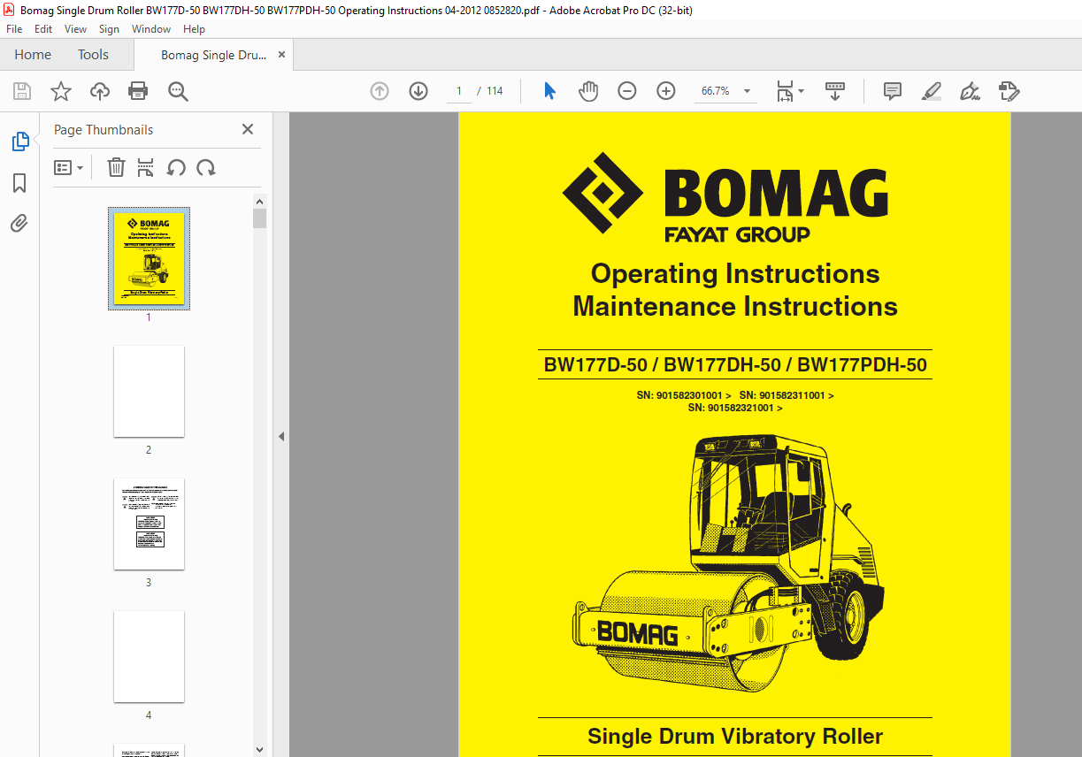Click the page number input field

click(459, 91)
